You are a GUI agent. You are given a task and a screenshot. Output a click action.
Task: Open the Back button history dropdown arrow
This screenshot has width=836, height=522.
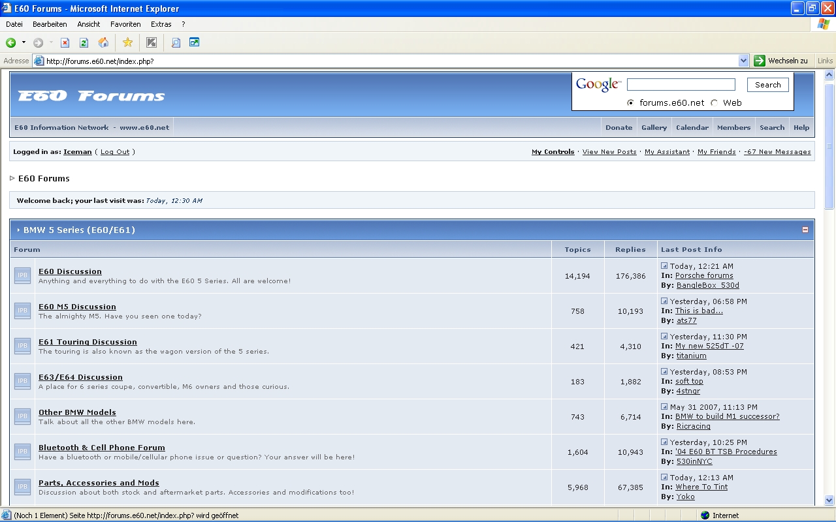click(24, 42)
